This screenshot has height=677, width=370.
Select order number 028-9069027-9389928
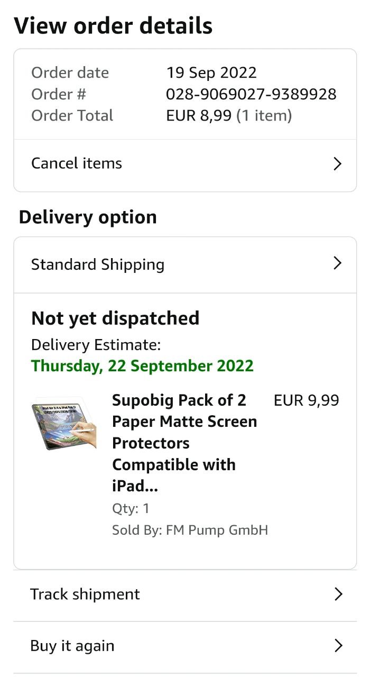pyautogui.click(x=251, y=94)
